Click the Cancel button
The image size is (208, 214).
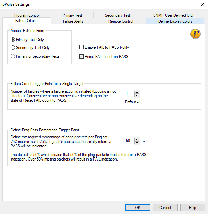tap(165, 208)
